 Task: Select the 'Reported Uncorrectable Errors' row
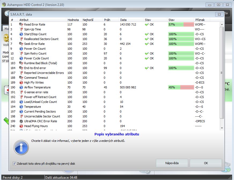[x=115, y=73]
